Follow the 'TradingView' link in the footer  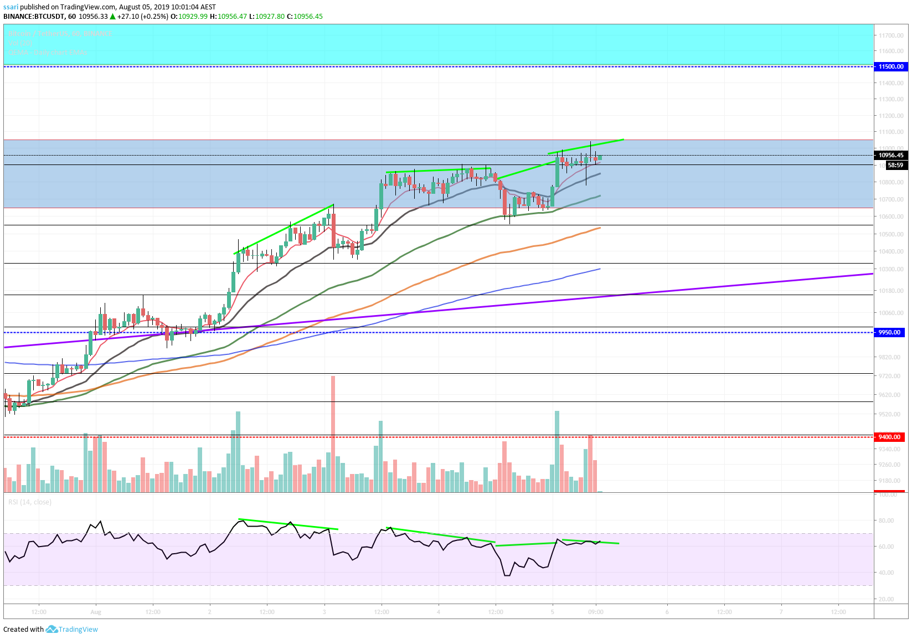pos(78,629)
